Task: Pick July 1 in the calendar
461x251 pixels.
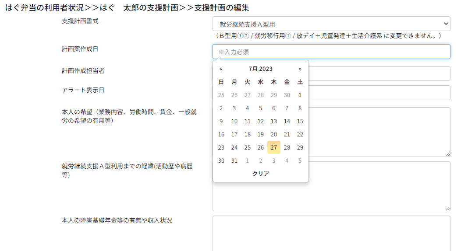Action: (300, 95)
